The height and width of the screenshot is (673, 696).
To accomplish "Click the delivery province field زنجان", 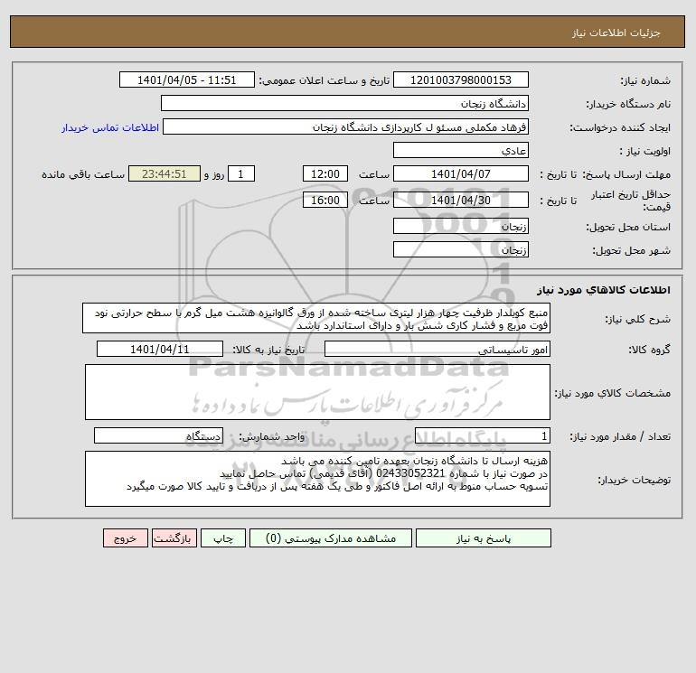I will 461,226.
